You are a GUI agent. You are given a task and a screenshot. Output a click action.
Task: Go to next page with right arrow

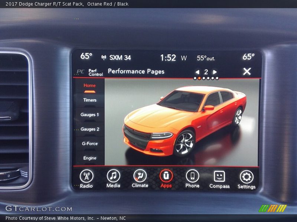click(215, 72)
